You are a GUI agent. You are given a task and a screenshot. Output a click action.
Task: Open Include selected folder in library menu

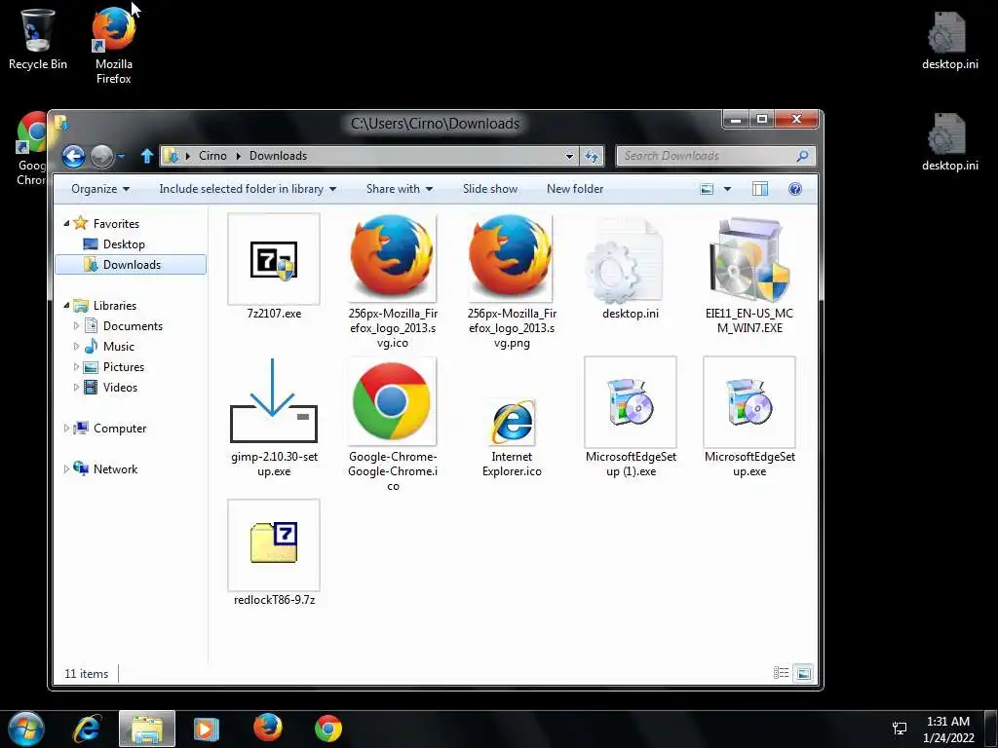tap(248, 189)
